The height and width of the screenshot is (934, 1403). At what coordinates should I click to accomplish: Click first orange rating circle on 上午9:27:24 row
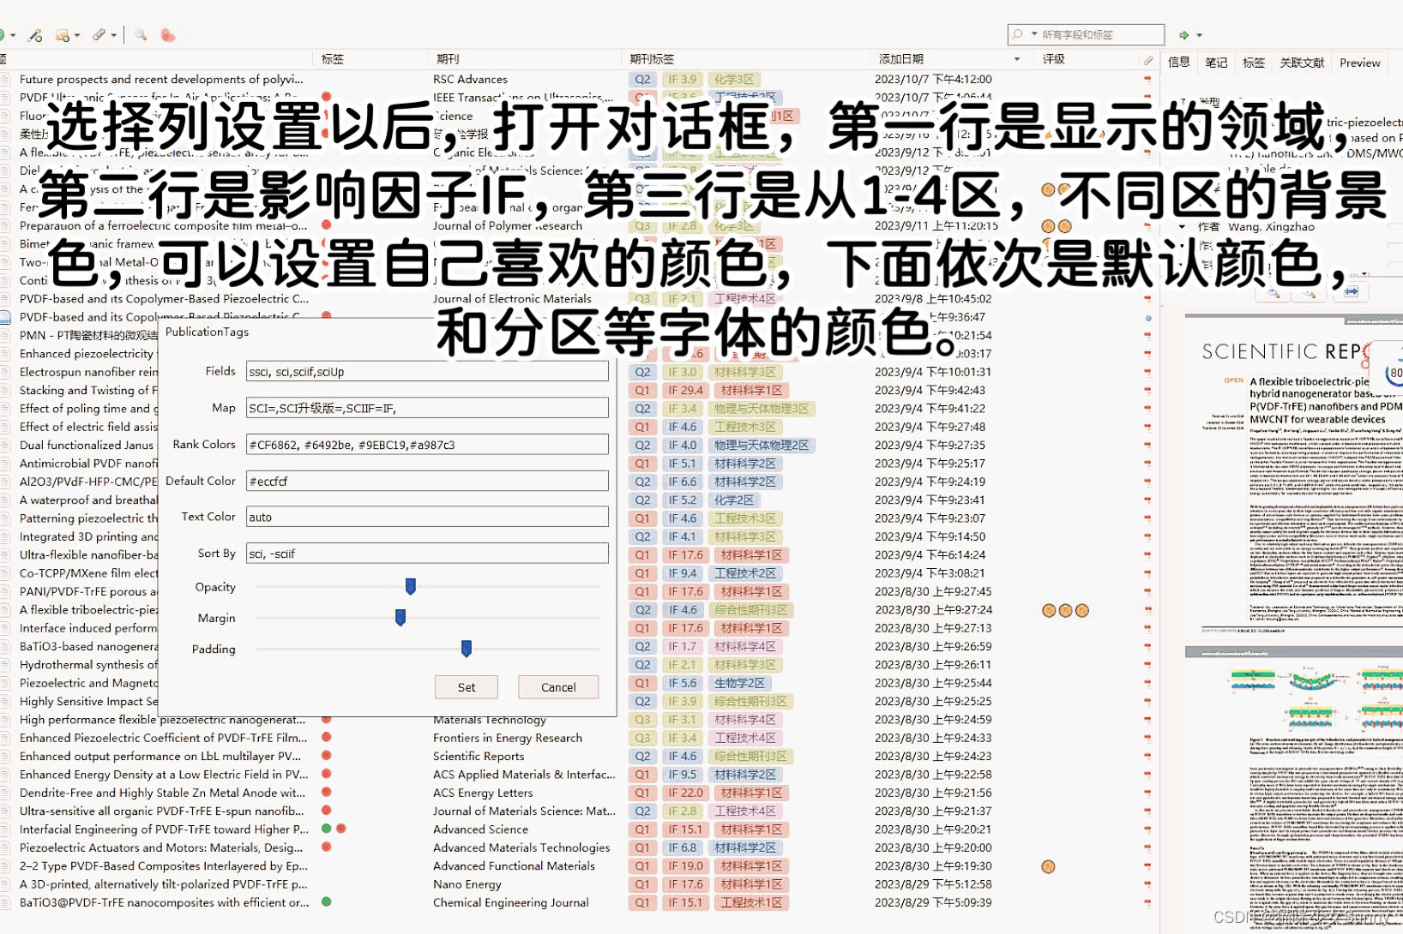(x=1048, y=610)
